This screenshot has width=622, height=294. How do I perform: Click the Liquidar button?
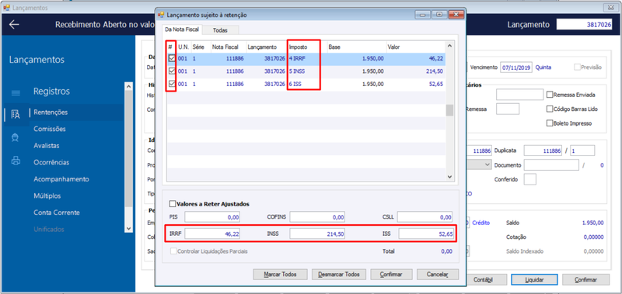pyautogui.click(x=534, y=279)
